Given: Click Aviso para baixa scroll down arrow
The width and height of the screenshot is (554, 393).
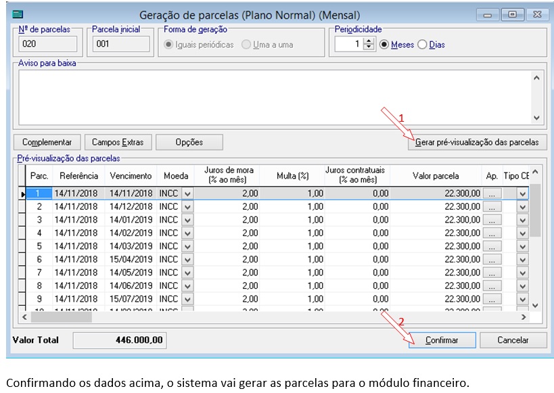Looking at the screenshot, I should [536, 118].
